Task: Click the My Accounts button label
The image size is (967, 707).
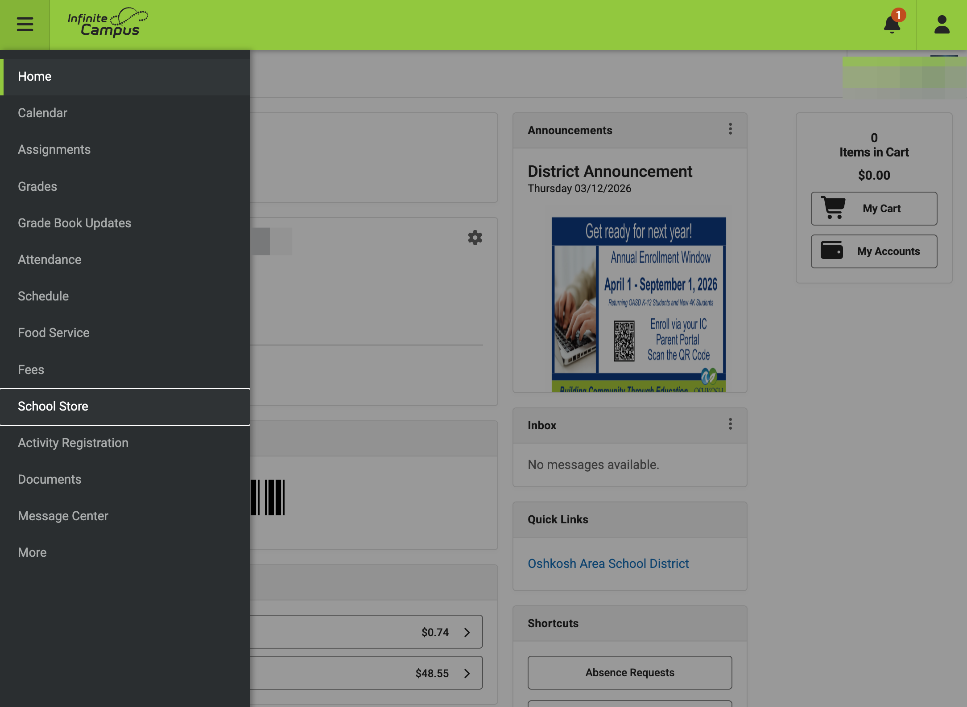Action: point(888,251)
